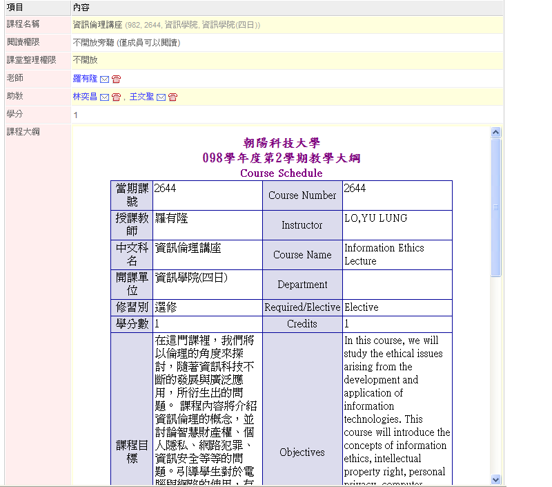Click the Course Schedule heading in syllabus

click(281, 173)
